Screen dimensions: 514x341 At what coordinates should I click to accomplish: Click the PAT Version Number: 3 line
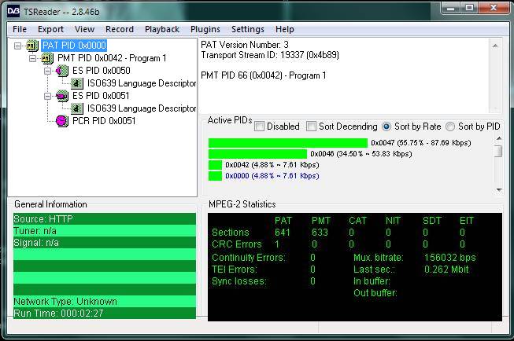[245, 45]
